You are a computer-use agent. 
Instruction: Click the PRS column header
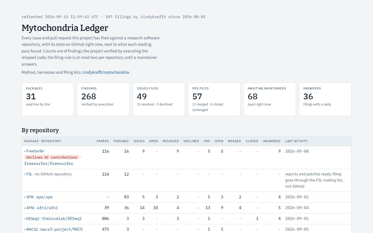click(x=207, y=141)
